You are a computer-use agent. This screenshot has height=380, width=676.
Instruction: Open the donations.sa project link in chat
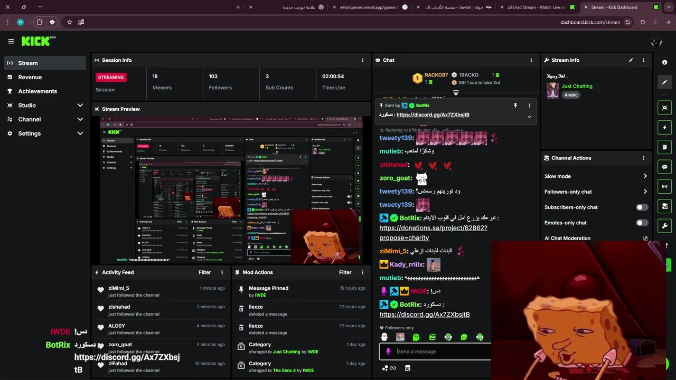(x=433, y=233)
